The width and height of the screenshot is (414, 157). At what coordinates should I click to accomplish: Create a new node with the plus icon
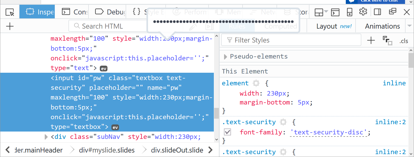coord(10,26)
